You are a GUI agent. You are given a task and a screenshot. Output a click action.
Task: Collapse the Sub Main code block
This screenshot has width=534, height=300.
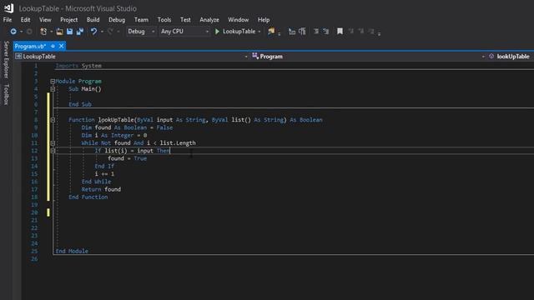[53, 89]
